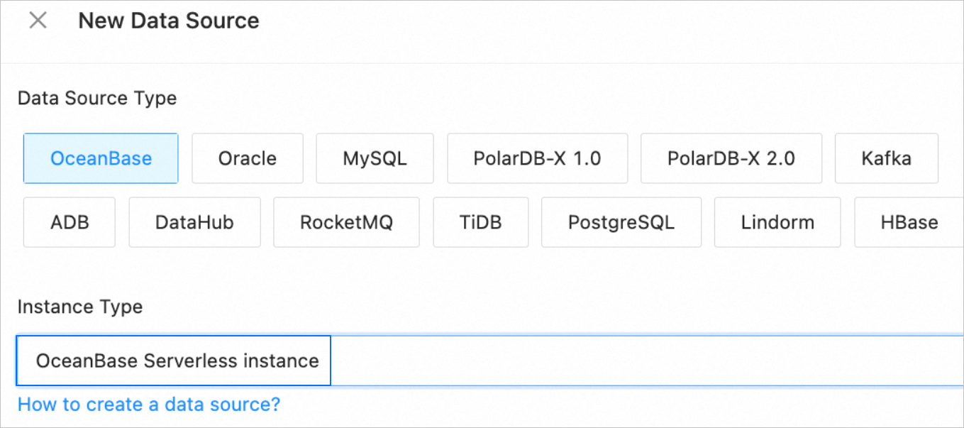Open the Instance Type dropdown
Image resolution: width=964 pixels, height=428 pixels.
point(638,361)
